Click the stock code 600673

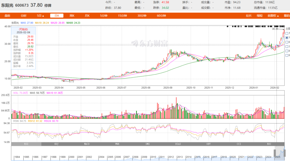coord(22,5)
